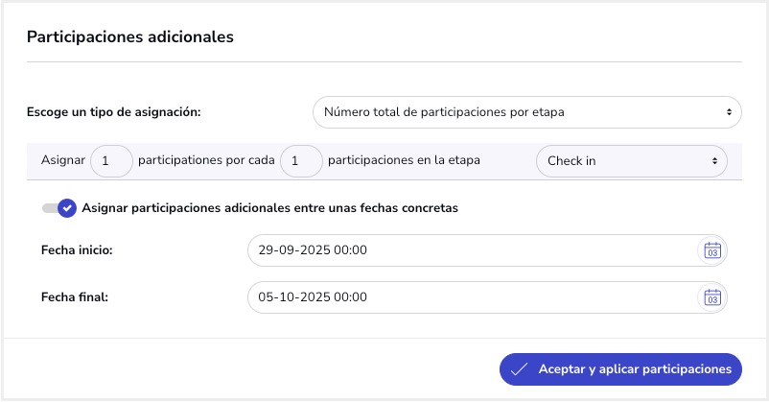Click the 'Asignar' text before first input
Image resolution: width=769 pixels, height=402 pixels.
click(62, 160)
